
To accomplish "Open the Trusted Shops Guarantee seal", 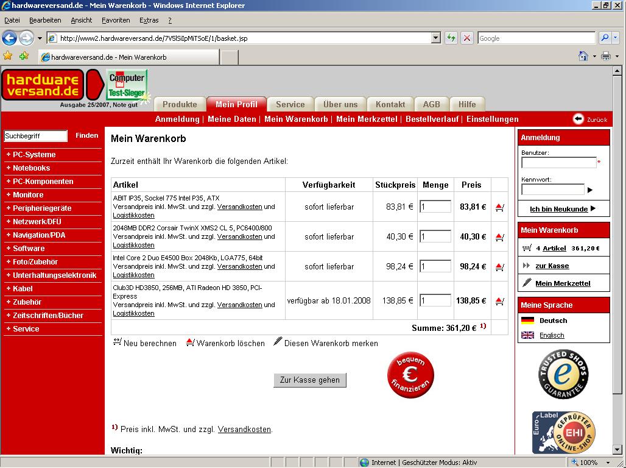I will point(563,375).
